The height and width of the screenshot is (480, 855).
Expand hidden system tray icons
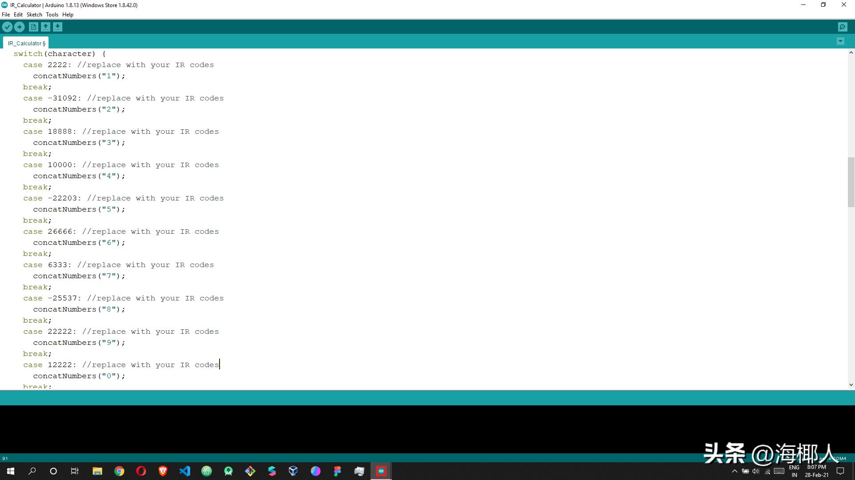[735, 471]
